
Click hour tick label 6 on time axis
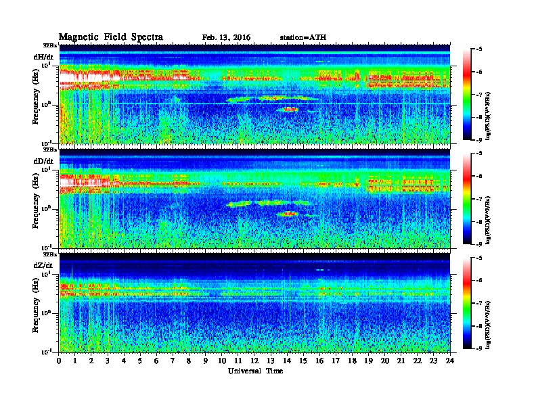pos(156,361)
